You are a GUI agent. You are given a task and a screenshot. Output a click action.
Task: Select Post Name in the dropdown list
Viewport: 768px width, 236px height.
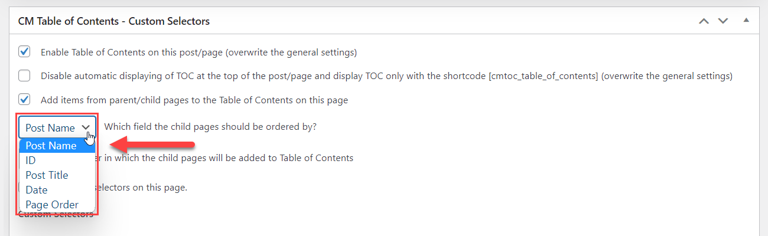pyautogui.click(x=57, y=146)
